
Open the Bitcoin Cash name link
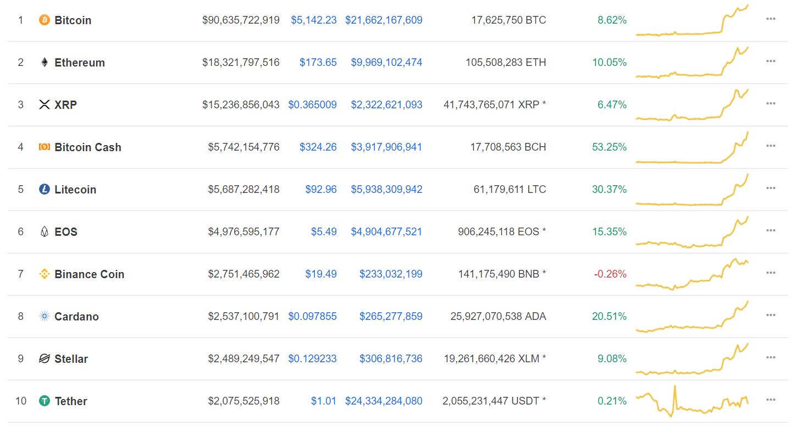[88, 147]
